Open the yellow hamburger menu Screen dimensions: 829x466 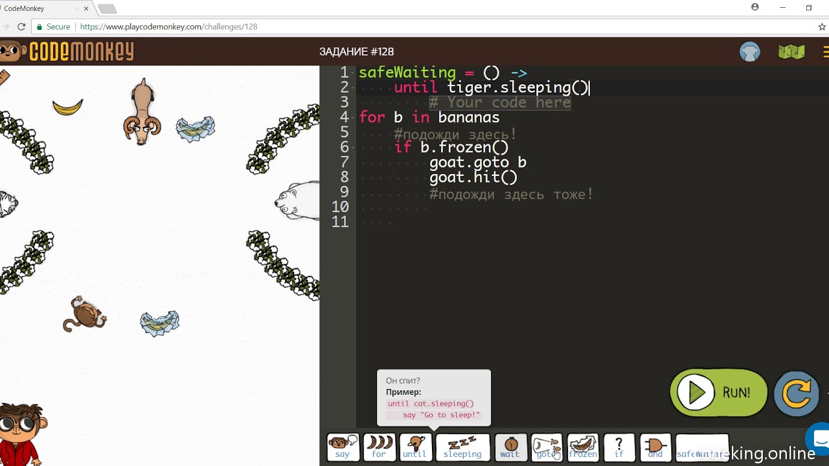pos(826,52)
